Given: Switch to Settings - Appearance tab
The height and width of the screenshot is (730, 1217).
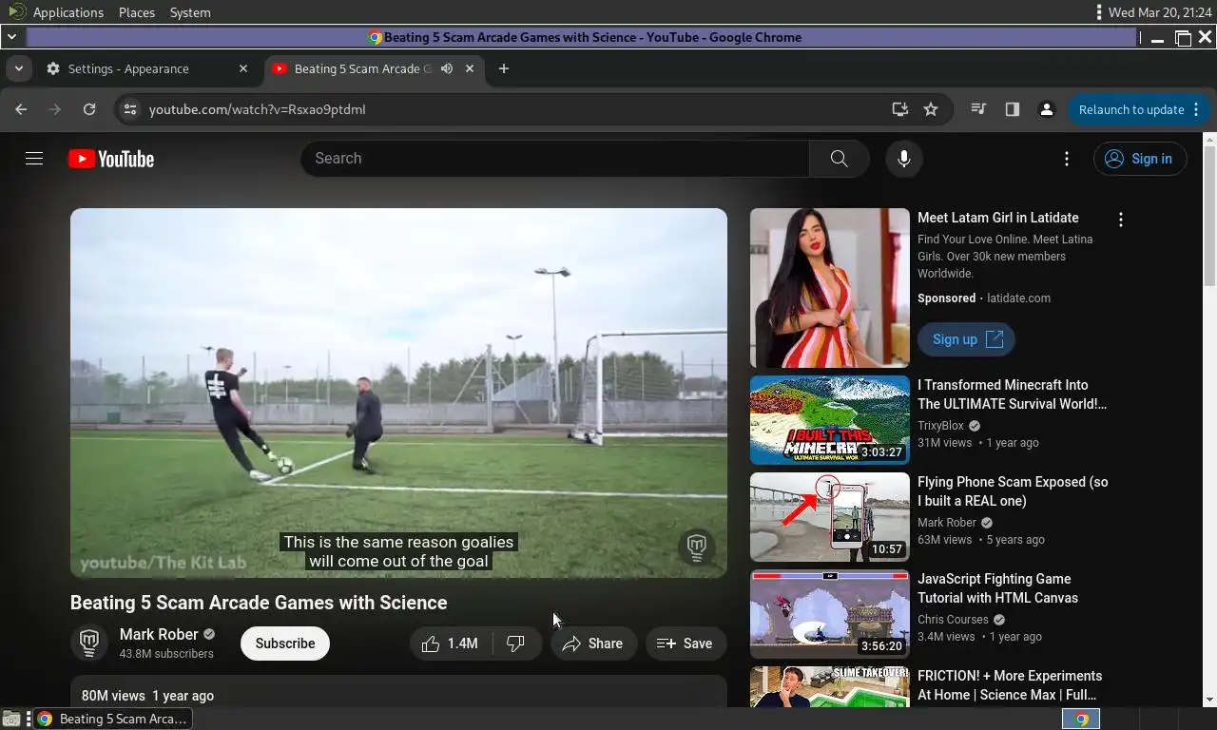Looking at the screenshot, I should click(x=147, y=68).
